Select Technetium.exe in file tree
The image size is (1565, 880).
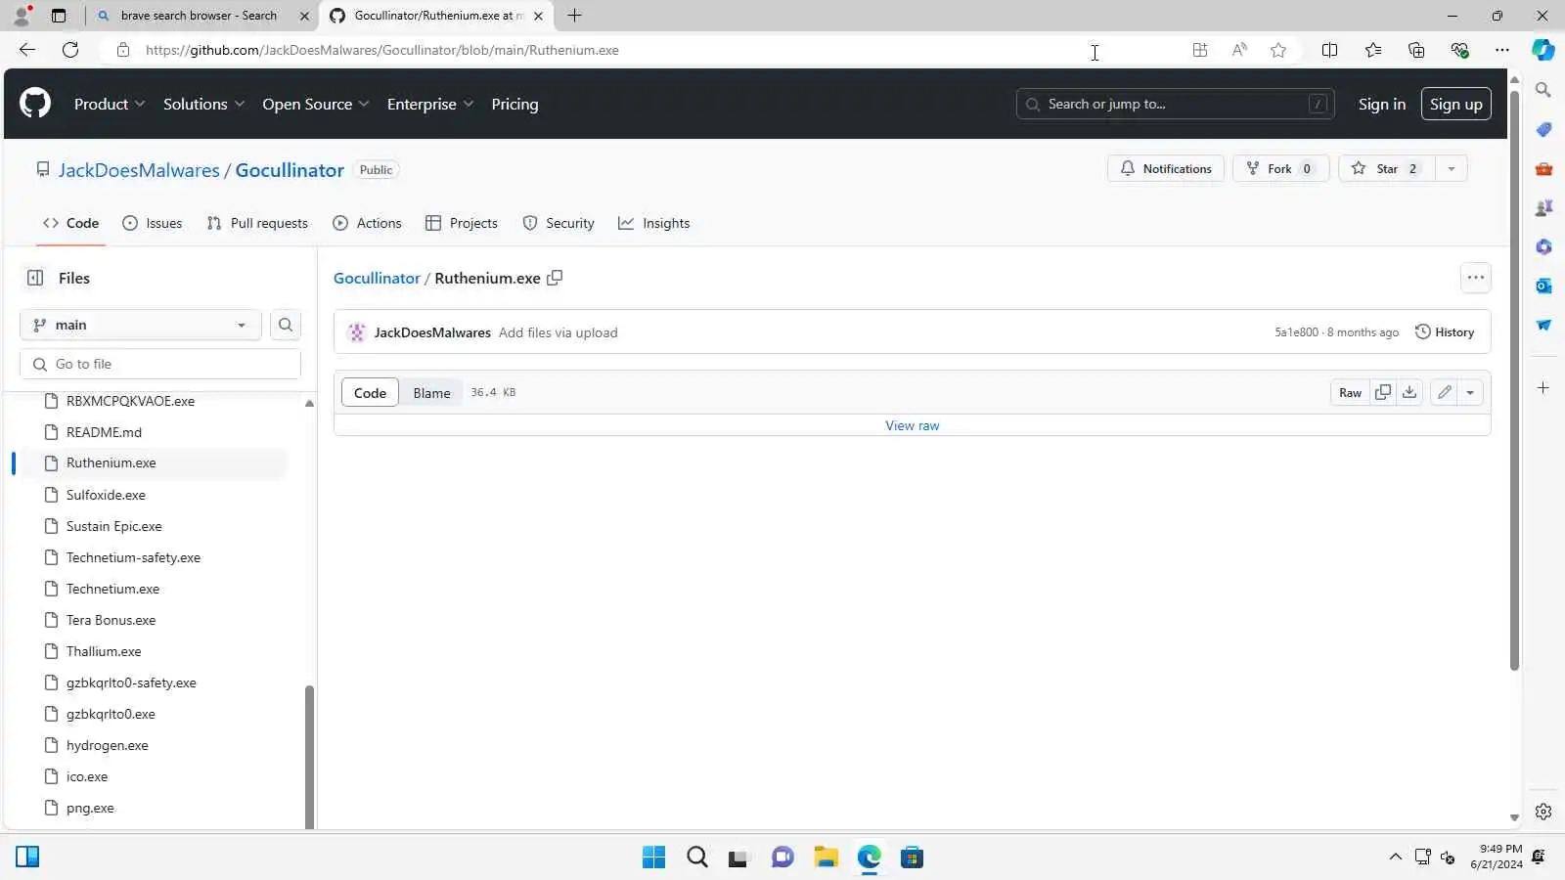[112, 589]
